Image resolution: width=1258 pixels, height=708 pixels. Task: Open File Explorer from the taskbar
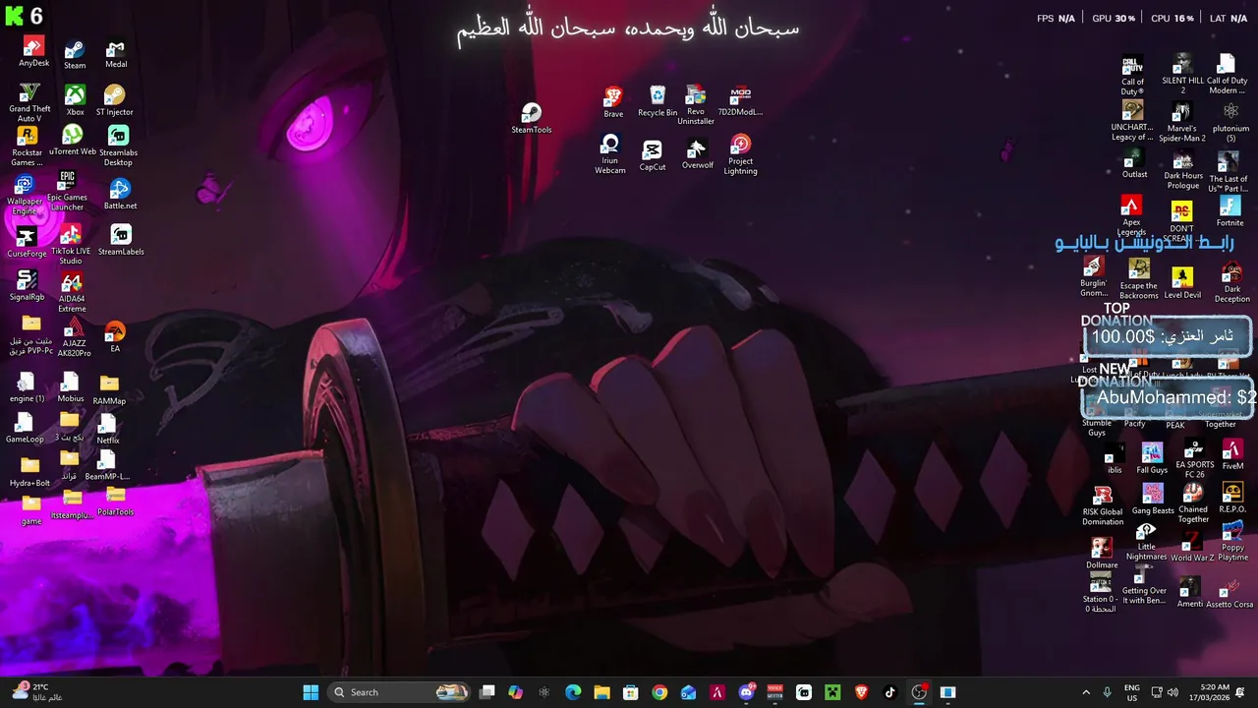pyautogui.click(x=601, y=692)
